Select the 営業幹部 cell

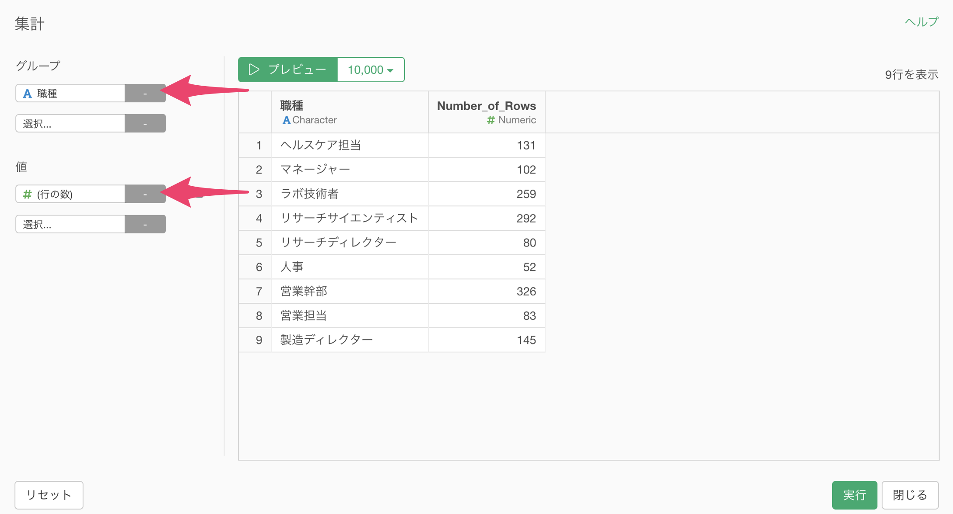[x=350, y=291]
